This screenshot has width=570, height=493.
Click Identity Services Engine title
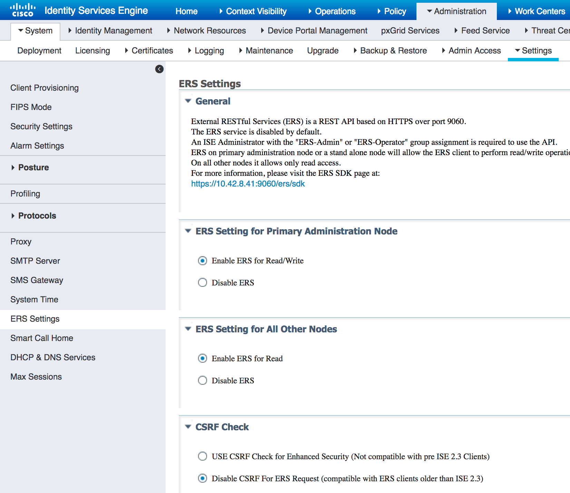(x=96, y=11)
